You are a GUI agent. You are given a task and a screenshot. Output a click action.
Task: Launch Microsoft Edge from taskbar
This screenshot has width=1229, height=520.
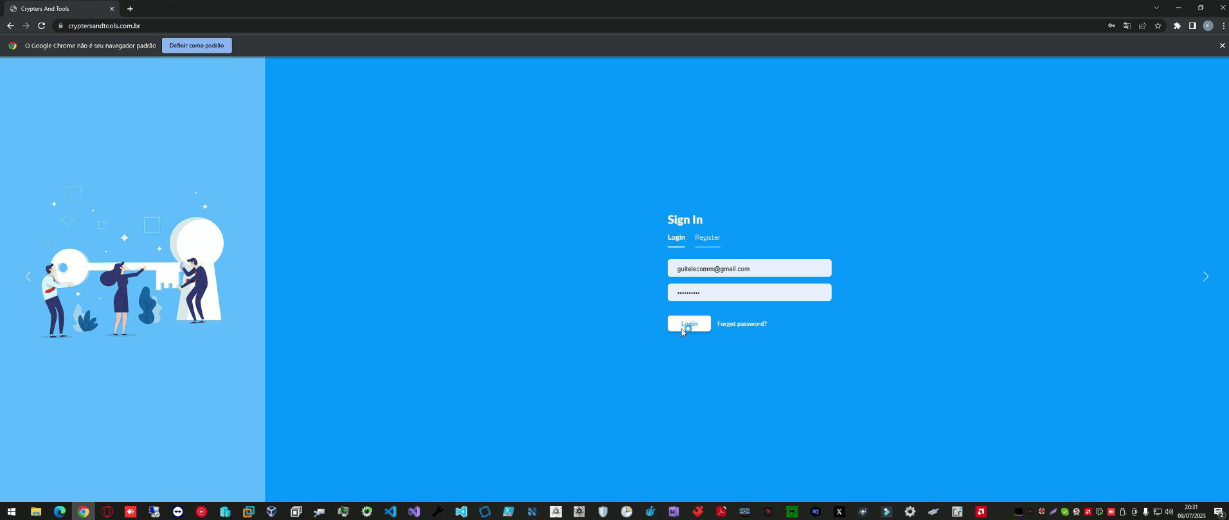tap(60, 512)
